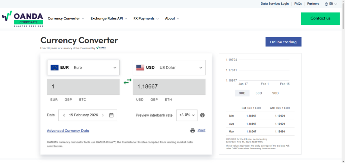Open the Advanced Currency Data link
The image size is (345, 163).
[x=68, y=131]
